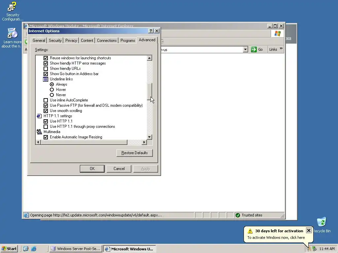
Task: Enable Use inline AutoComplete
Action: point(46,100)
